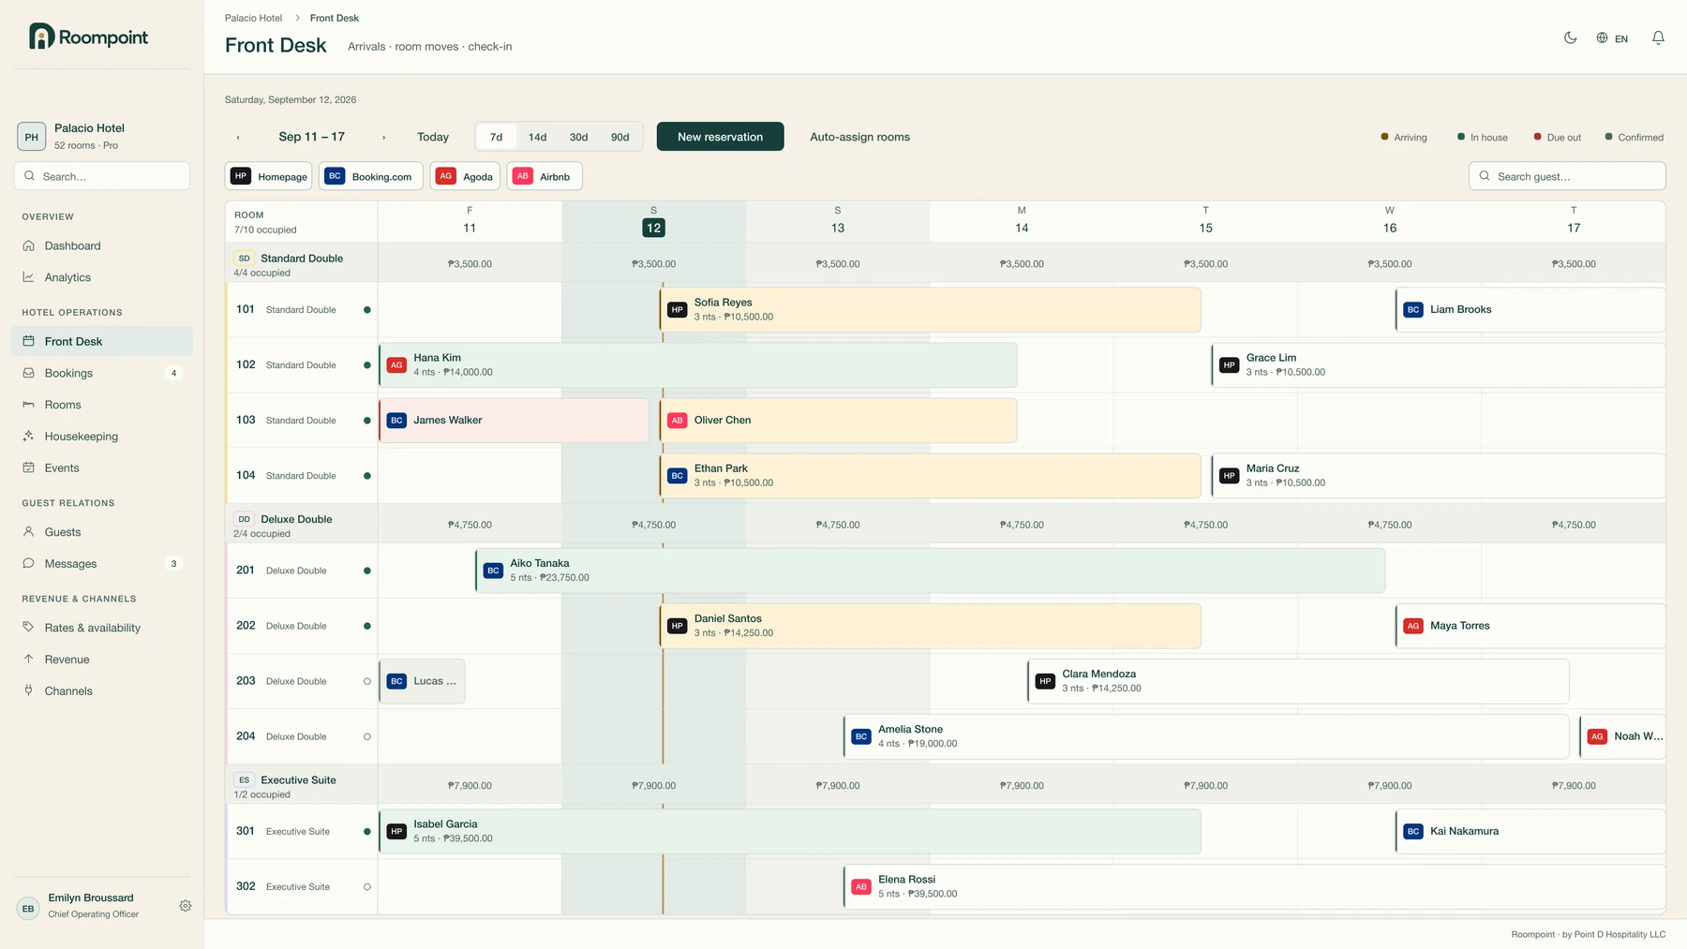Open Housekeeping section

(102, 437)
